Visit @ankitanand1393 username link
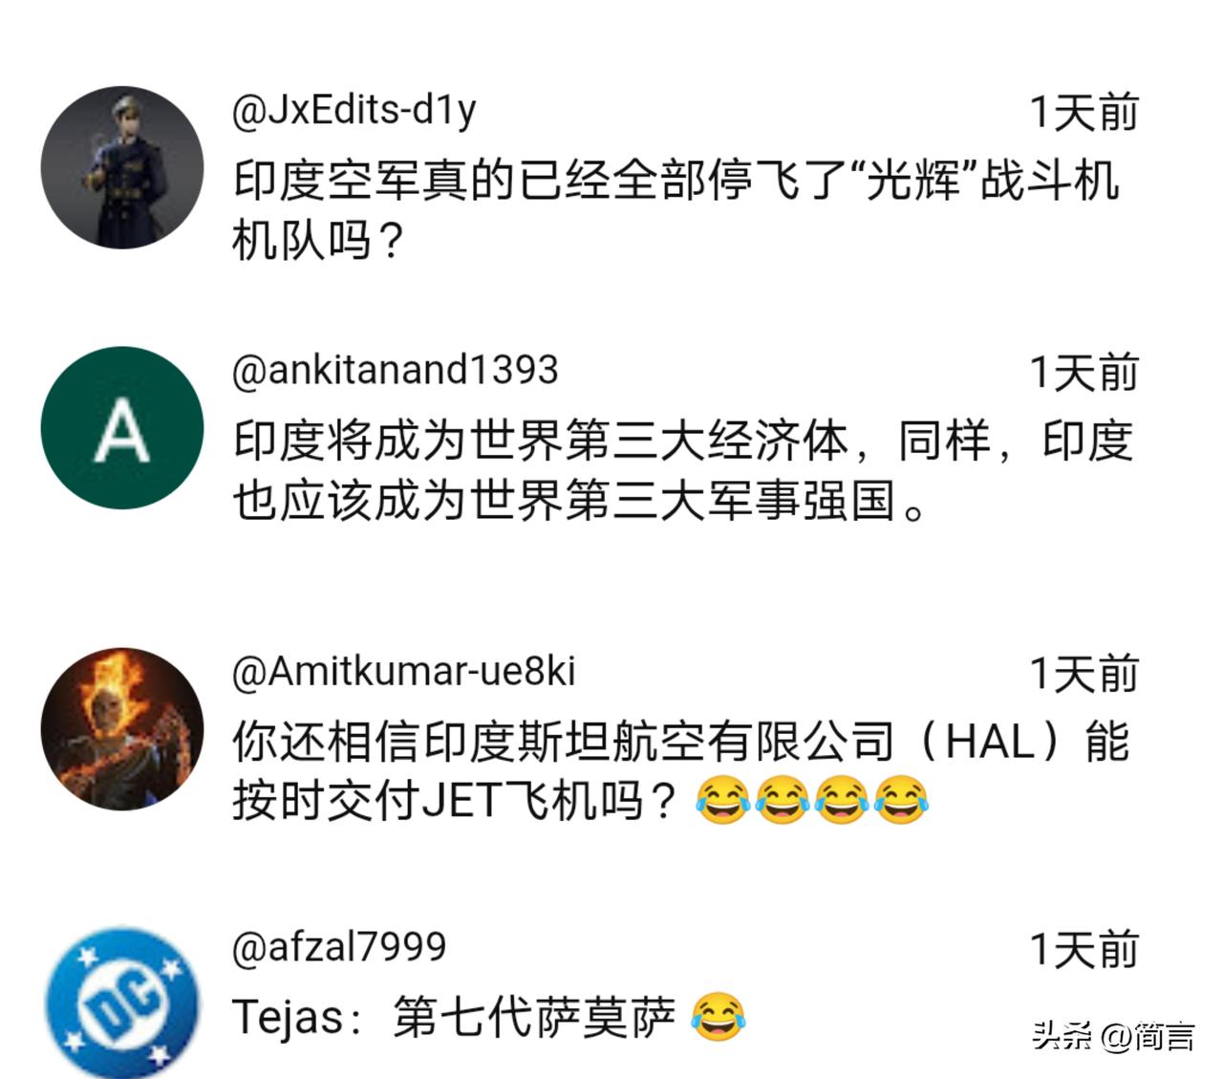This screenshot has height=1079, width=1223. (396, 370)
